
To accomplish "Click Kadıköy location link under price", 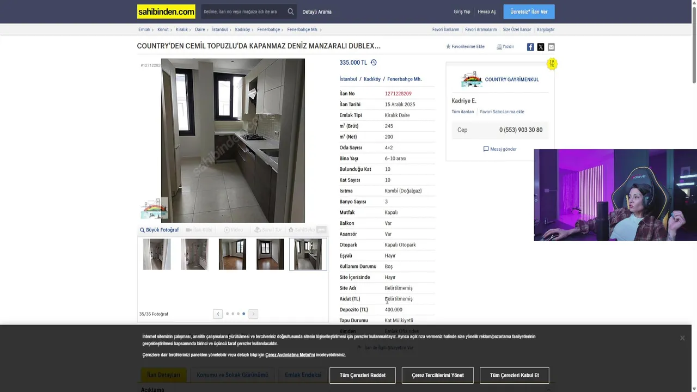I will coord(372,79).
